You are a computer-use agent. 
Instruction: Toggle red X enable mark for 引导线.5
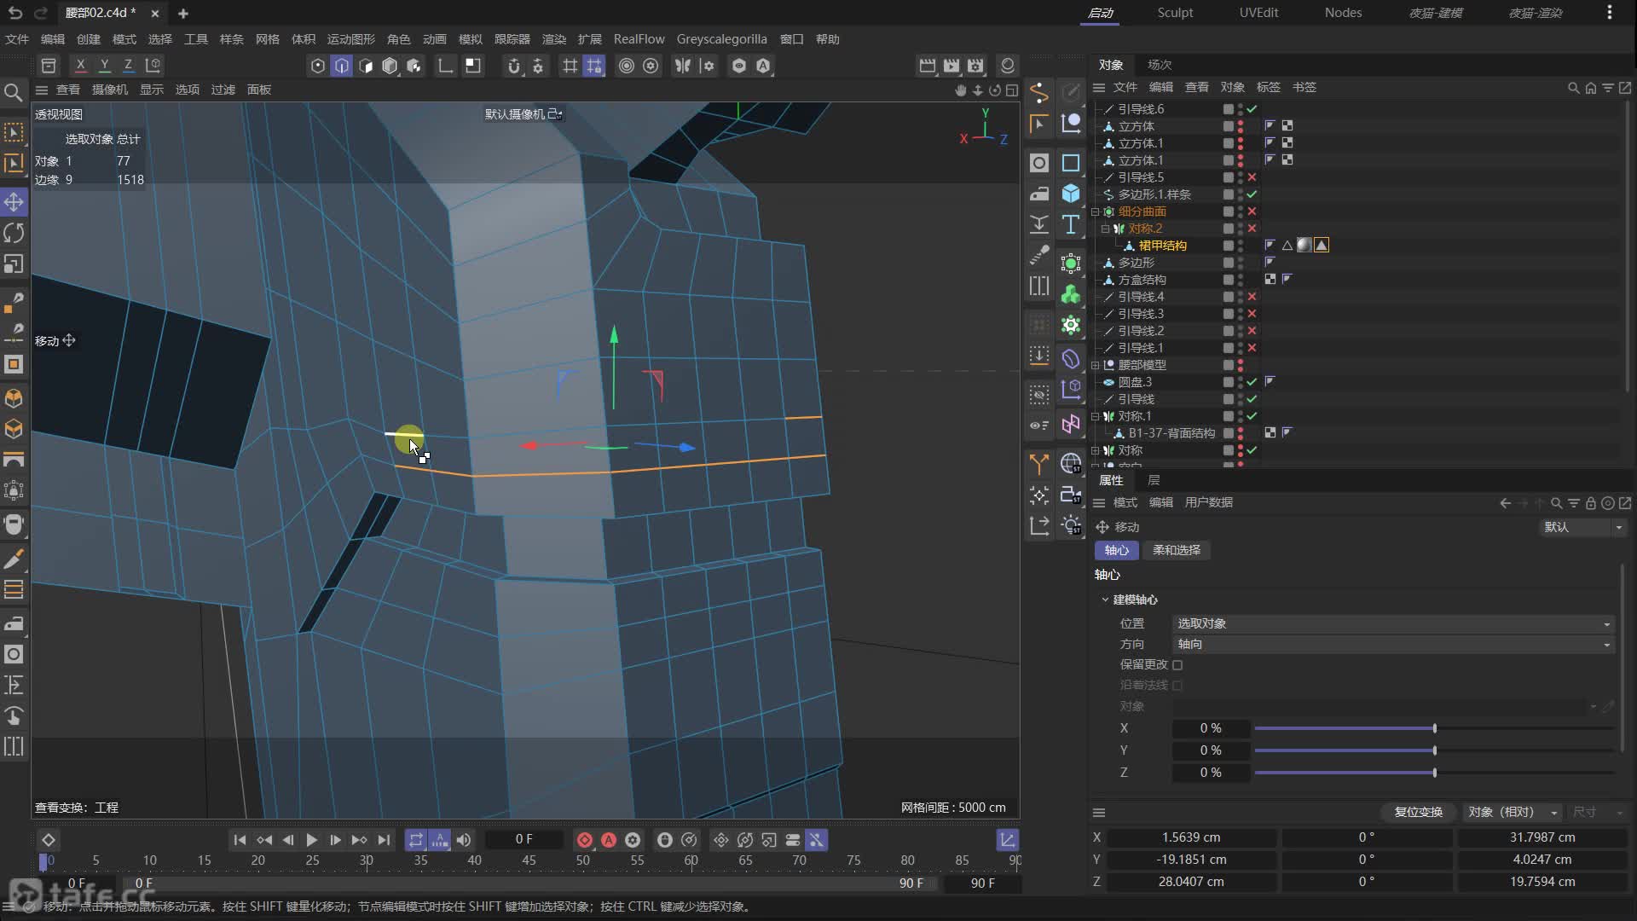click(x=1252, y=177)
